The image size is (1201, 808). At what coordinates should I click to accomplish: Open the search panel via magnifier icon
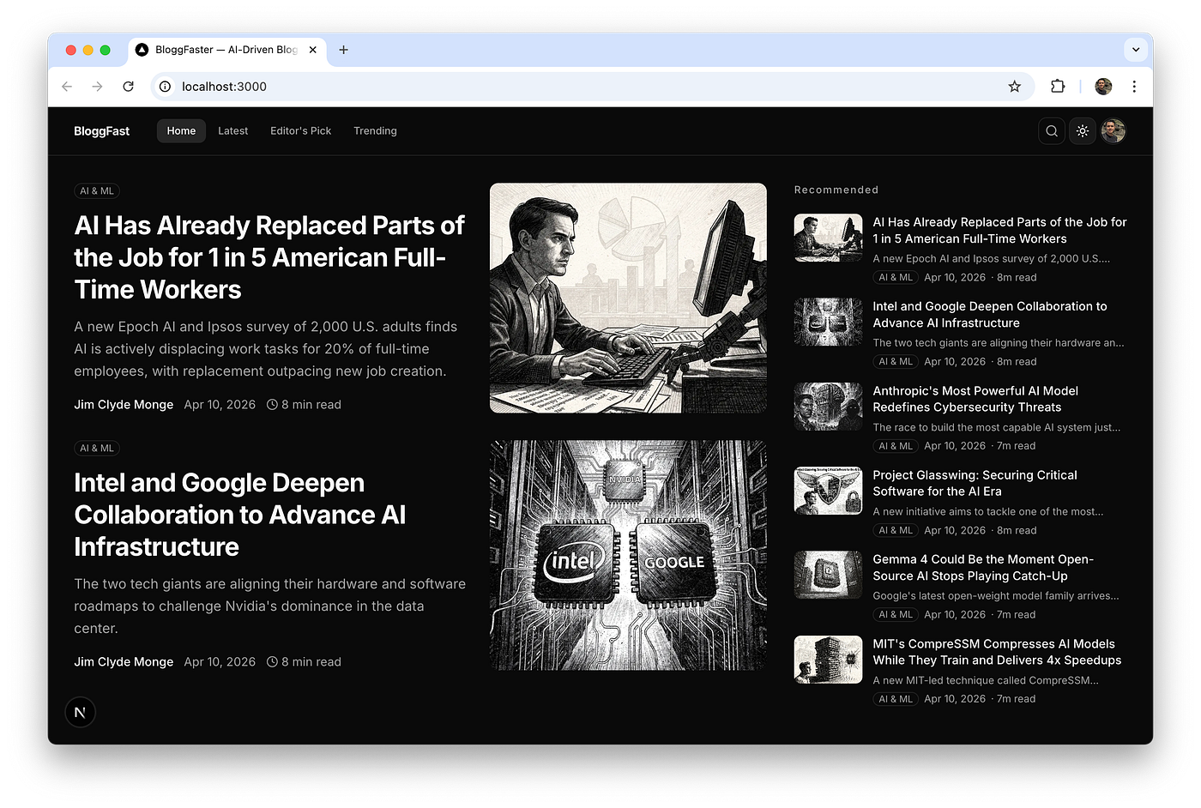tap(1051, 130)
